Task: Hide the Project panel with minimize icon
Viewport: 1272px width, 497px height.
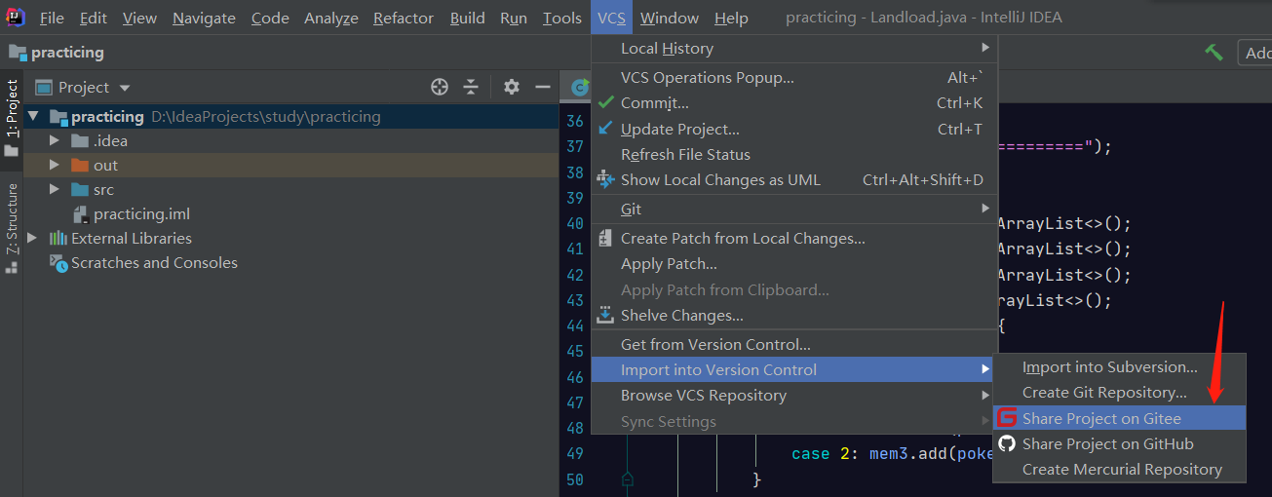Action: tap(543, 88)
